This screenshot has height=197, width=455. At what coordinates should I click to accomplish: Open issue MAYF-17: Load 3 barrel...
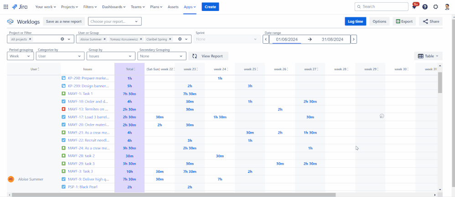pos(89,117)
